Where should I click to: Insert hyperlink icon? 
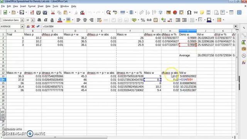pyautogui.click(x=196, y=12)
